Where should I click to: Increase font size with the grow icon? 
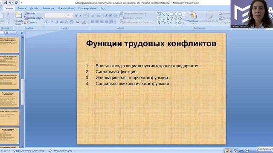coord(76,15)
